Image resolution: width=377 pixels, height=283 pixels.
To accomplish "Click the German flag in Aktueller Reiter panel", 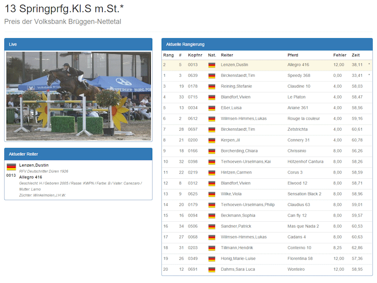I will (11, 167).
